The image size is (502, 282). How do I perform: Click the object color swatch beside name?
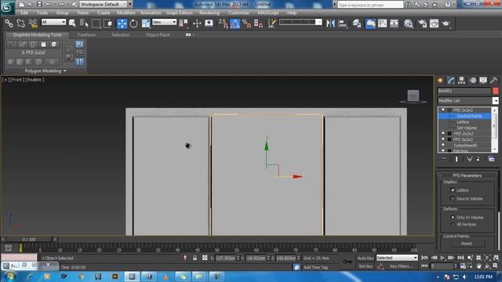click(496, 91)
